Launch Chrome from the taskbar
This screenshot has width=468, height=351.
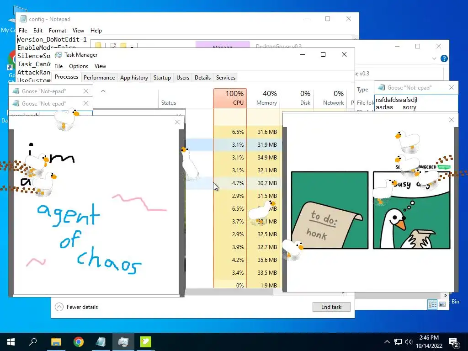(79, 342)
